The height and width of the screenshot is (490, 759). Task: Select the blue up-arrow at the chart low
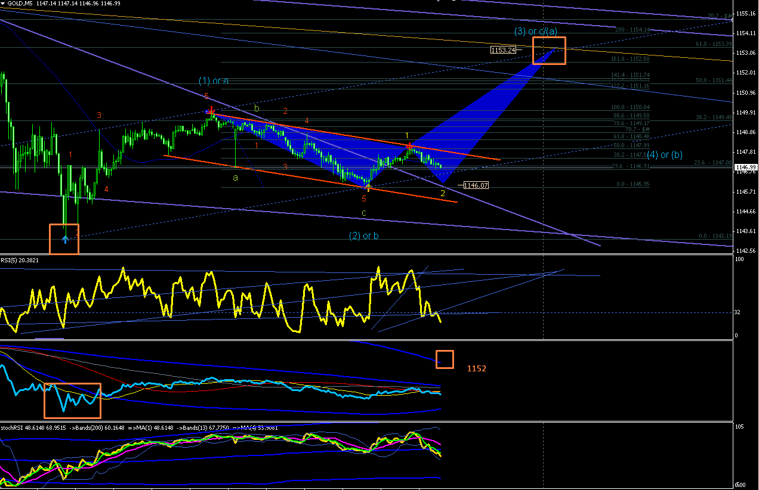click(x=65, y=239)
